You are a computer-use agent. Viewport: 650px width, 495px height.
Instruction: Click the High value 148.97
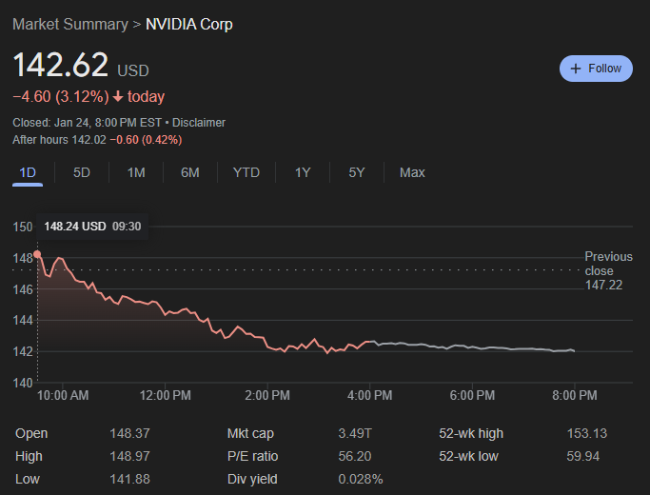click(129, 456)
